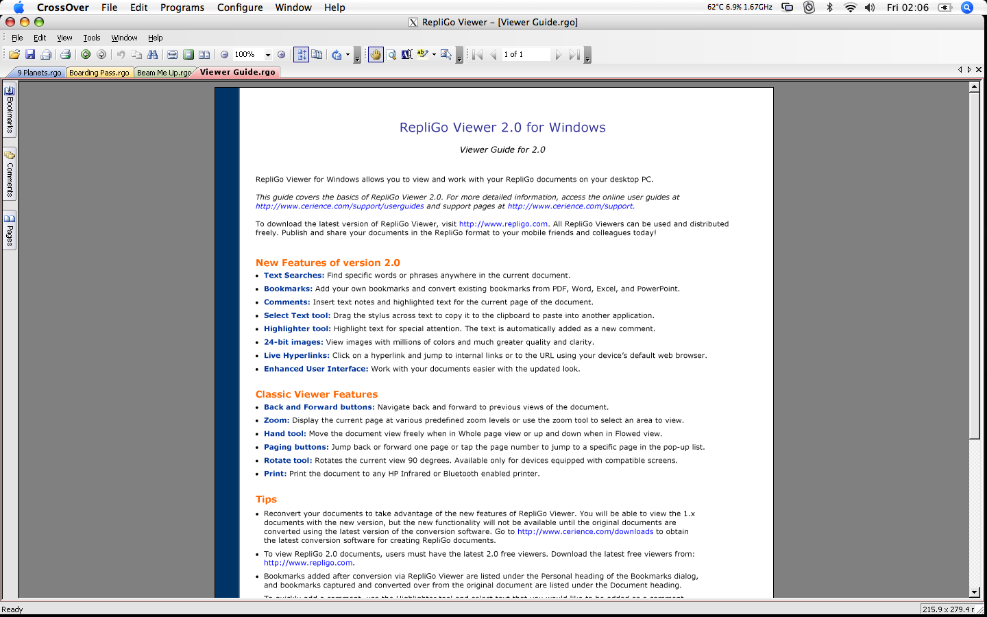The height and width of the screenshot is (617, 987).
Task: Click the zoom in plus icon
Action: click(x=281, y=54)
